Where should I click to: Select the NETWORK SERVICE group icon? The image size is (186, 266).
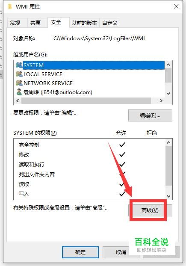tap(19, 83)
